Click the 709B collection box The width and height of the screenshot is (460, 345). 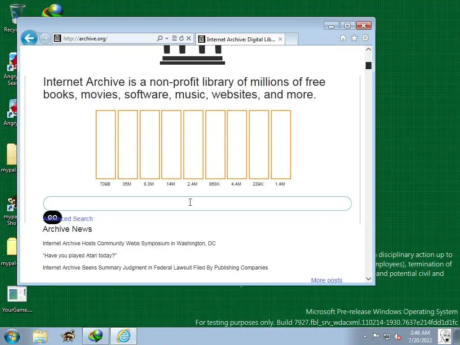(x=106, y=145)
